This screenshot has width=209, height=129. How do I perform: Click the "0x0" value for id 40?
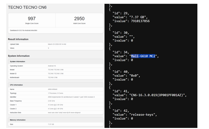pyautogui.click(x=135, y=76)
